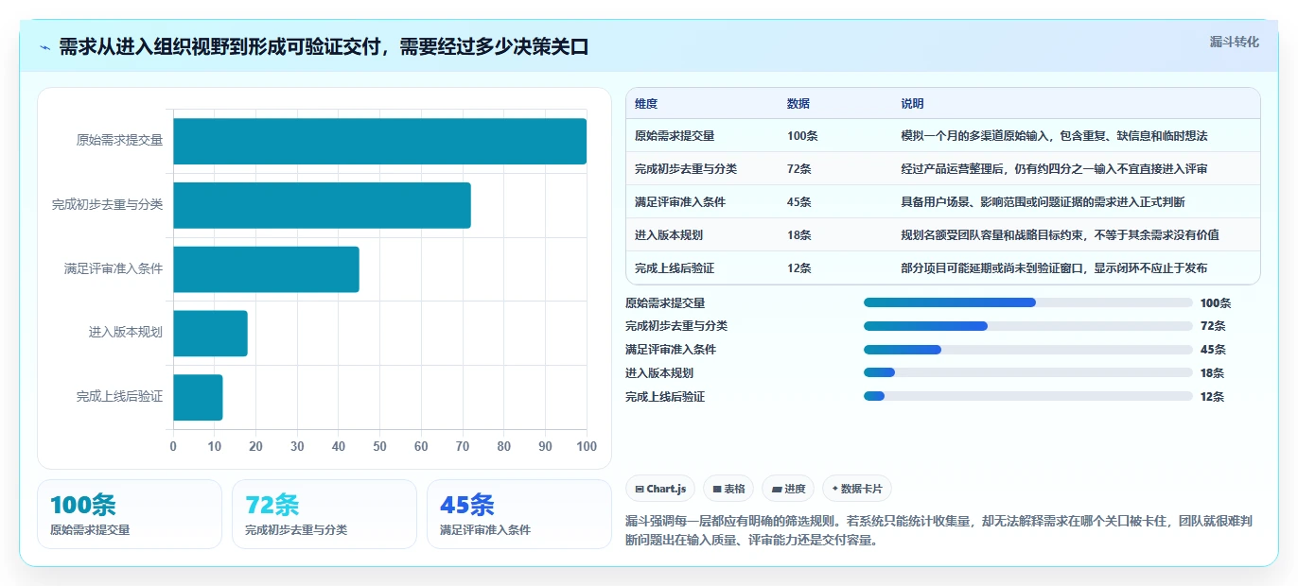Click the 72条 progress bar
The width and height of the screenshot is (1298, 586).
pos(1027,326)
